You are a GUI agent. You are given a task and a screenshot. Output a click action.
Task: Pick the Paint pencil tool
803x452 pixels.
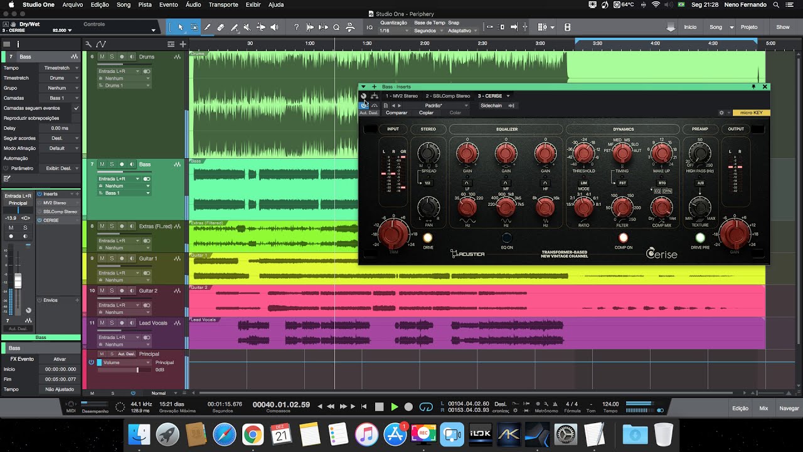pos(207,28)
